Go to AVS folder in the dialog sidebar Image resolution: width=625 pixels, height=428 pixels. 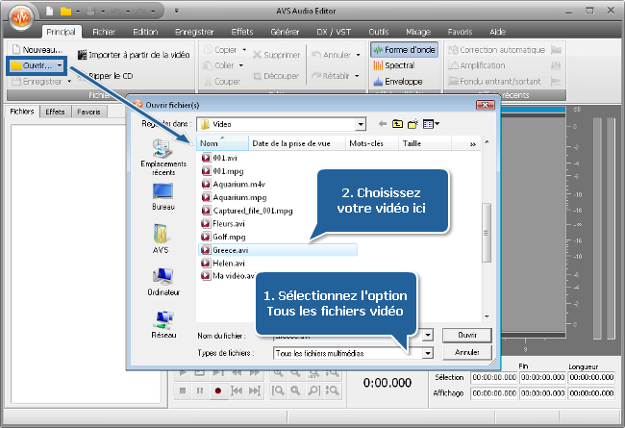point(161,239)
